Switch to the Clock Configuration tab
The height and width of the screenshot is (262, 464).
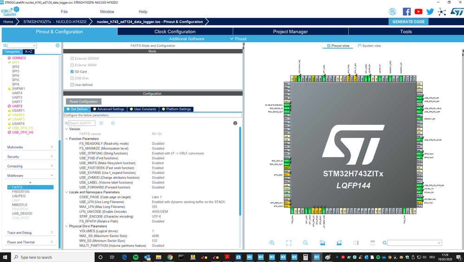(x=175, y=32)
